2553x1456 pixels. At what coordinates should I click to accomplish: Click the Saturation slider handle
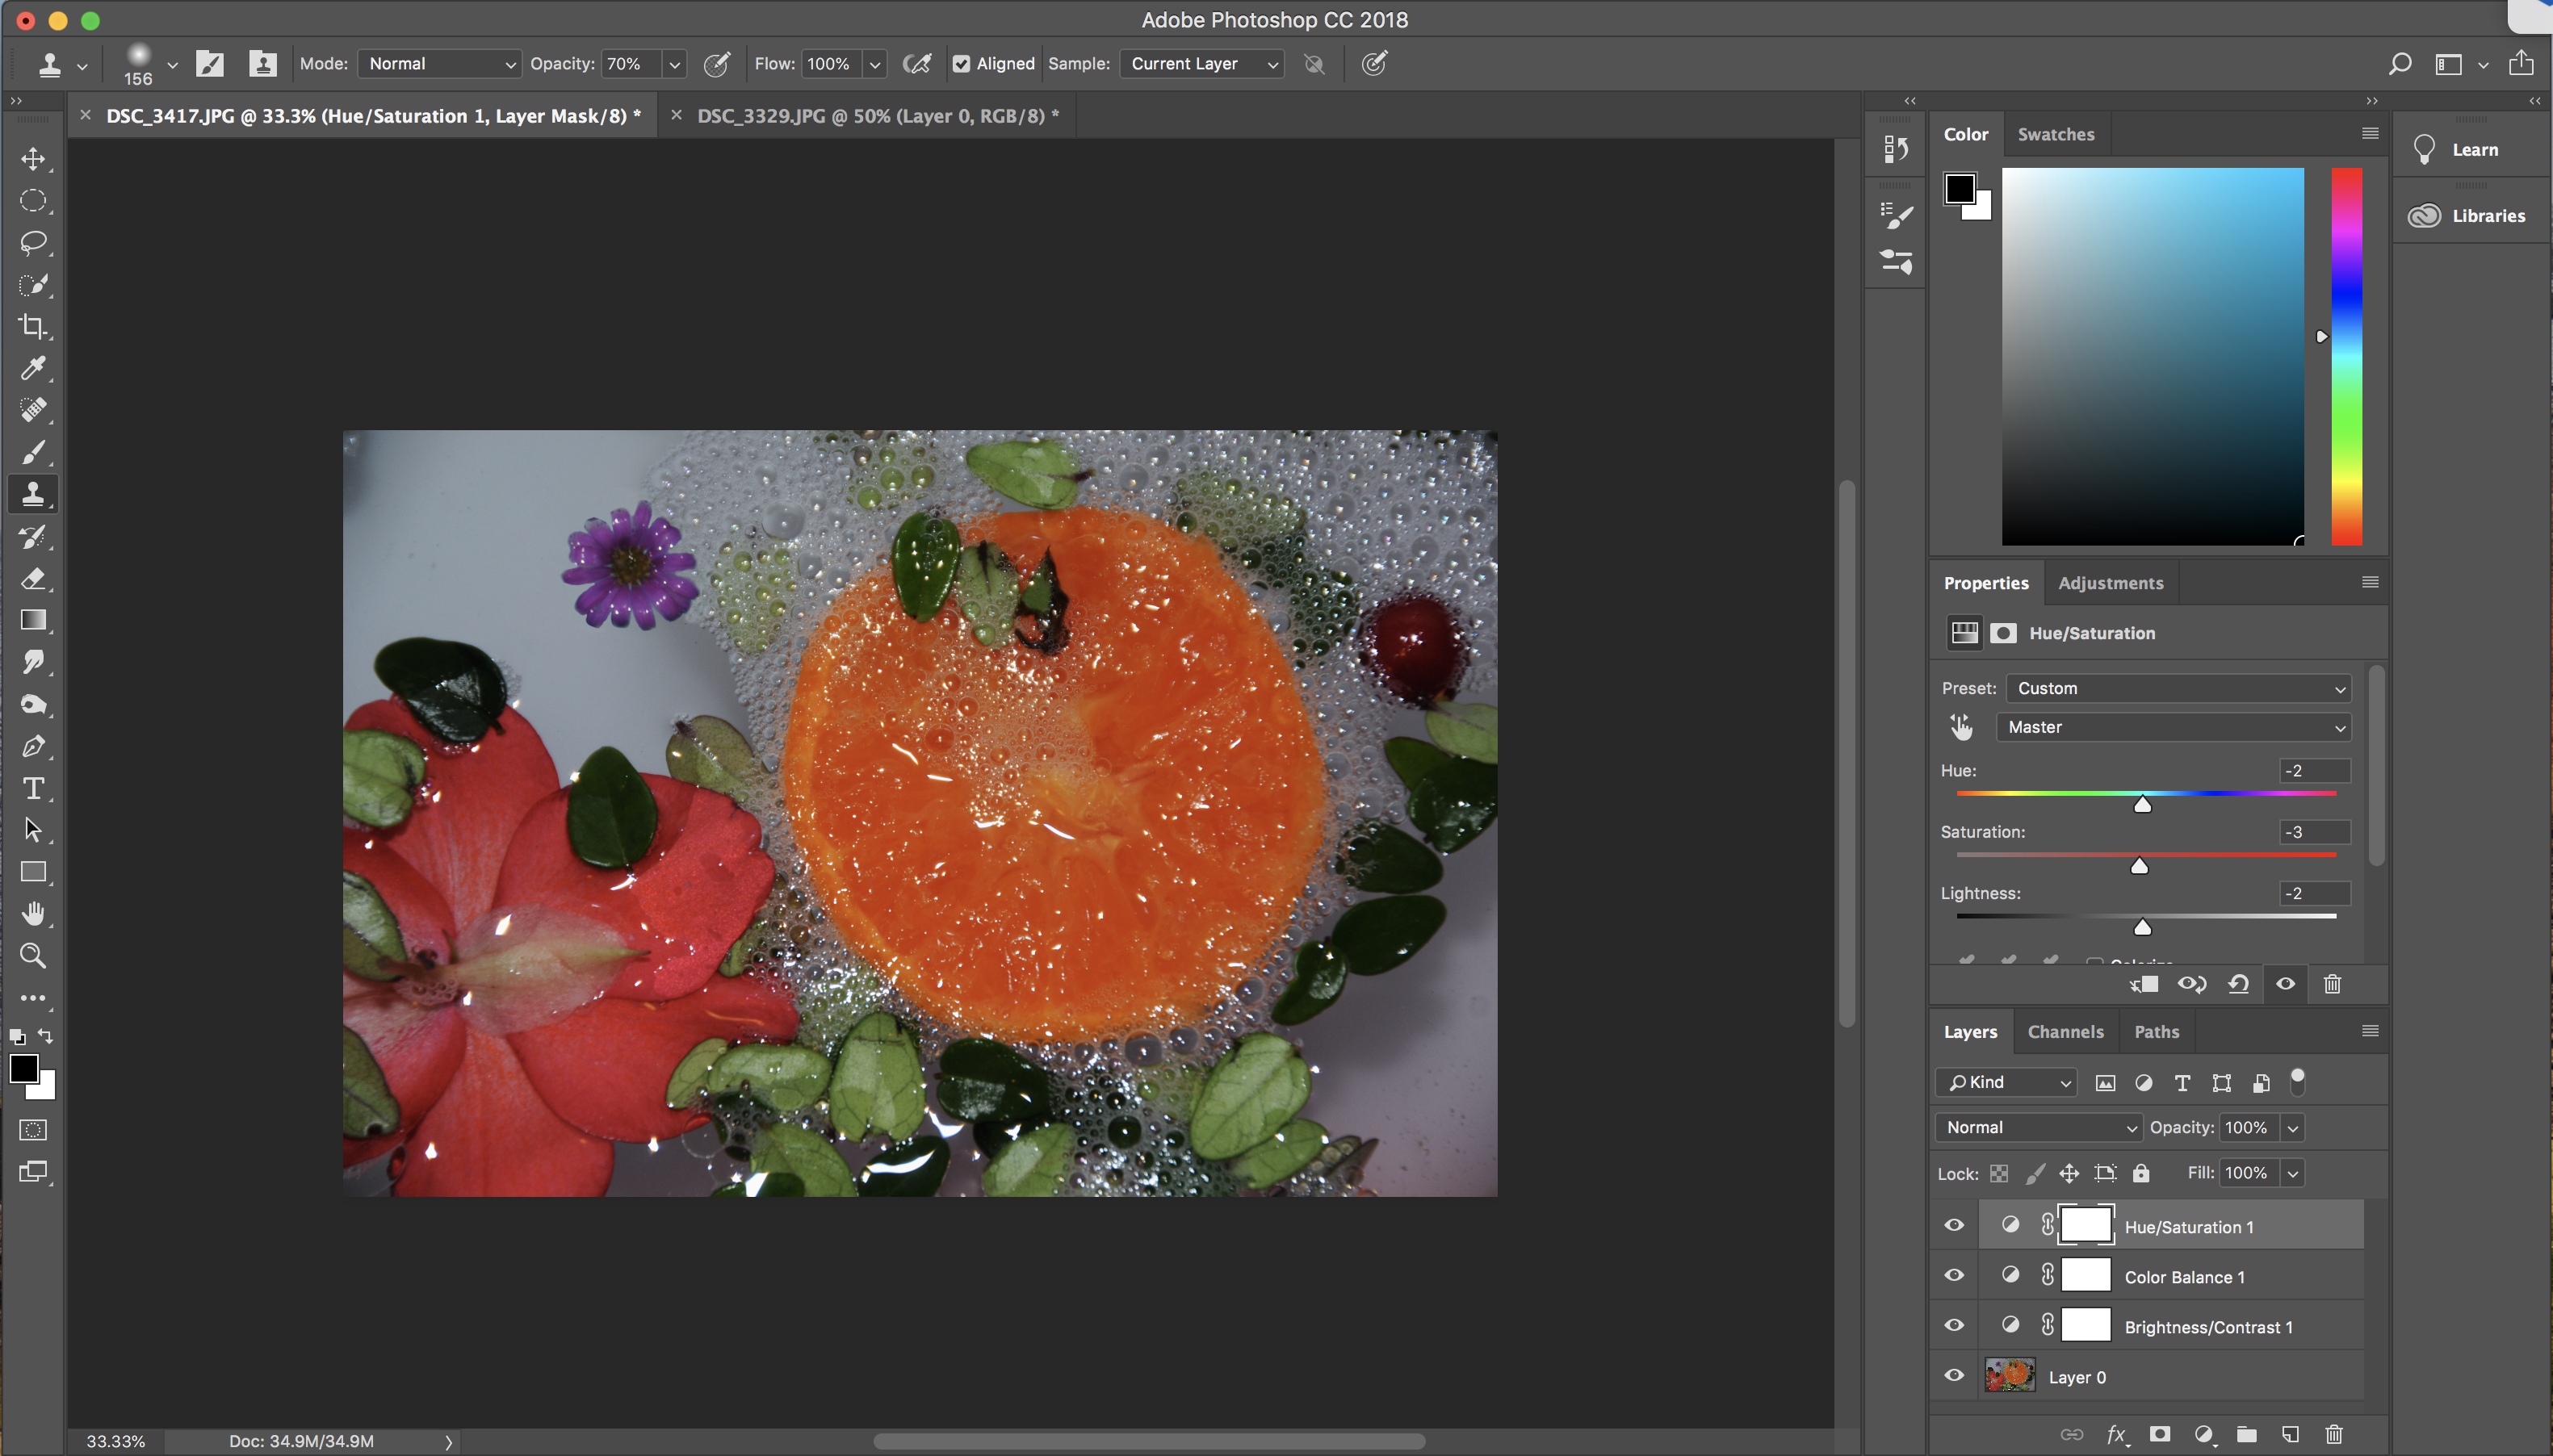(2139, 866)
